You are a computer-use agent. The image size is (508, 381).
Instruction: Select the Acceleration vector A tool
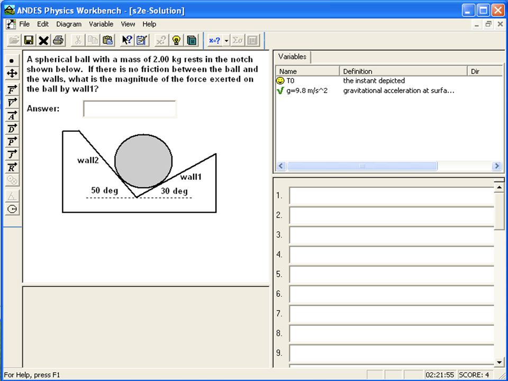click(x=12, y=115)
